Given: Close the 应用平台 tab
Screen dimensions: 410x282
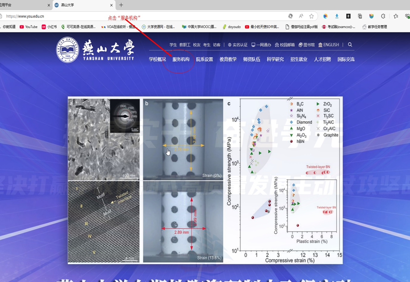Looking at the screenshot, I should 49,5.
